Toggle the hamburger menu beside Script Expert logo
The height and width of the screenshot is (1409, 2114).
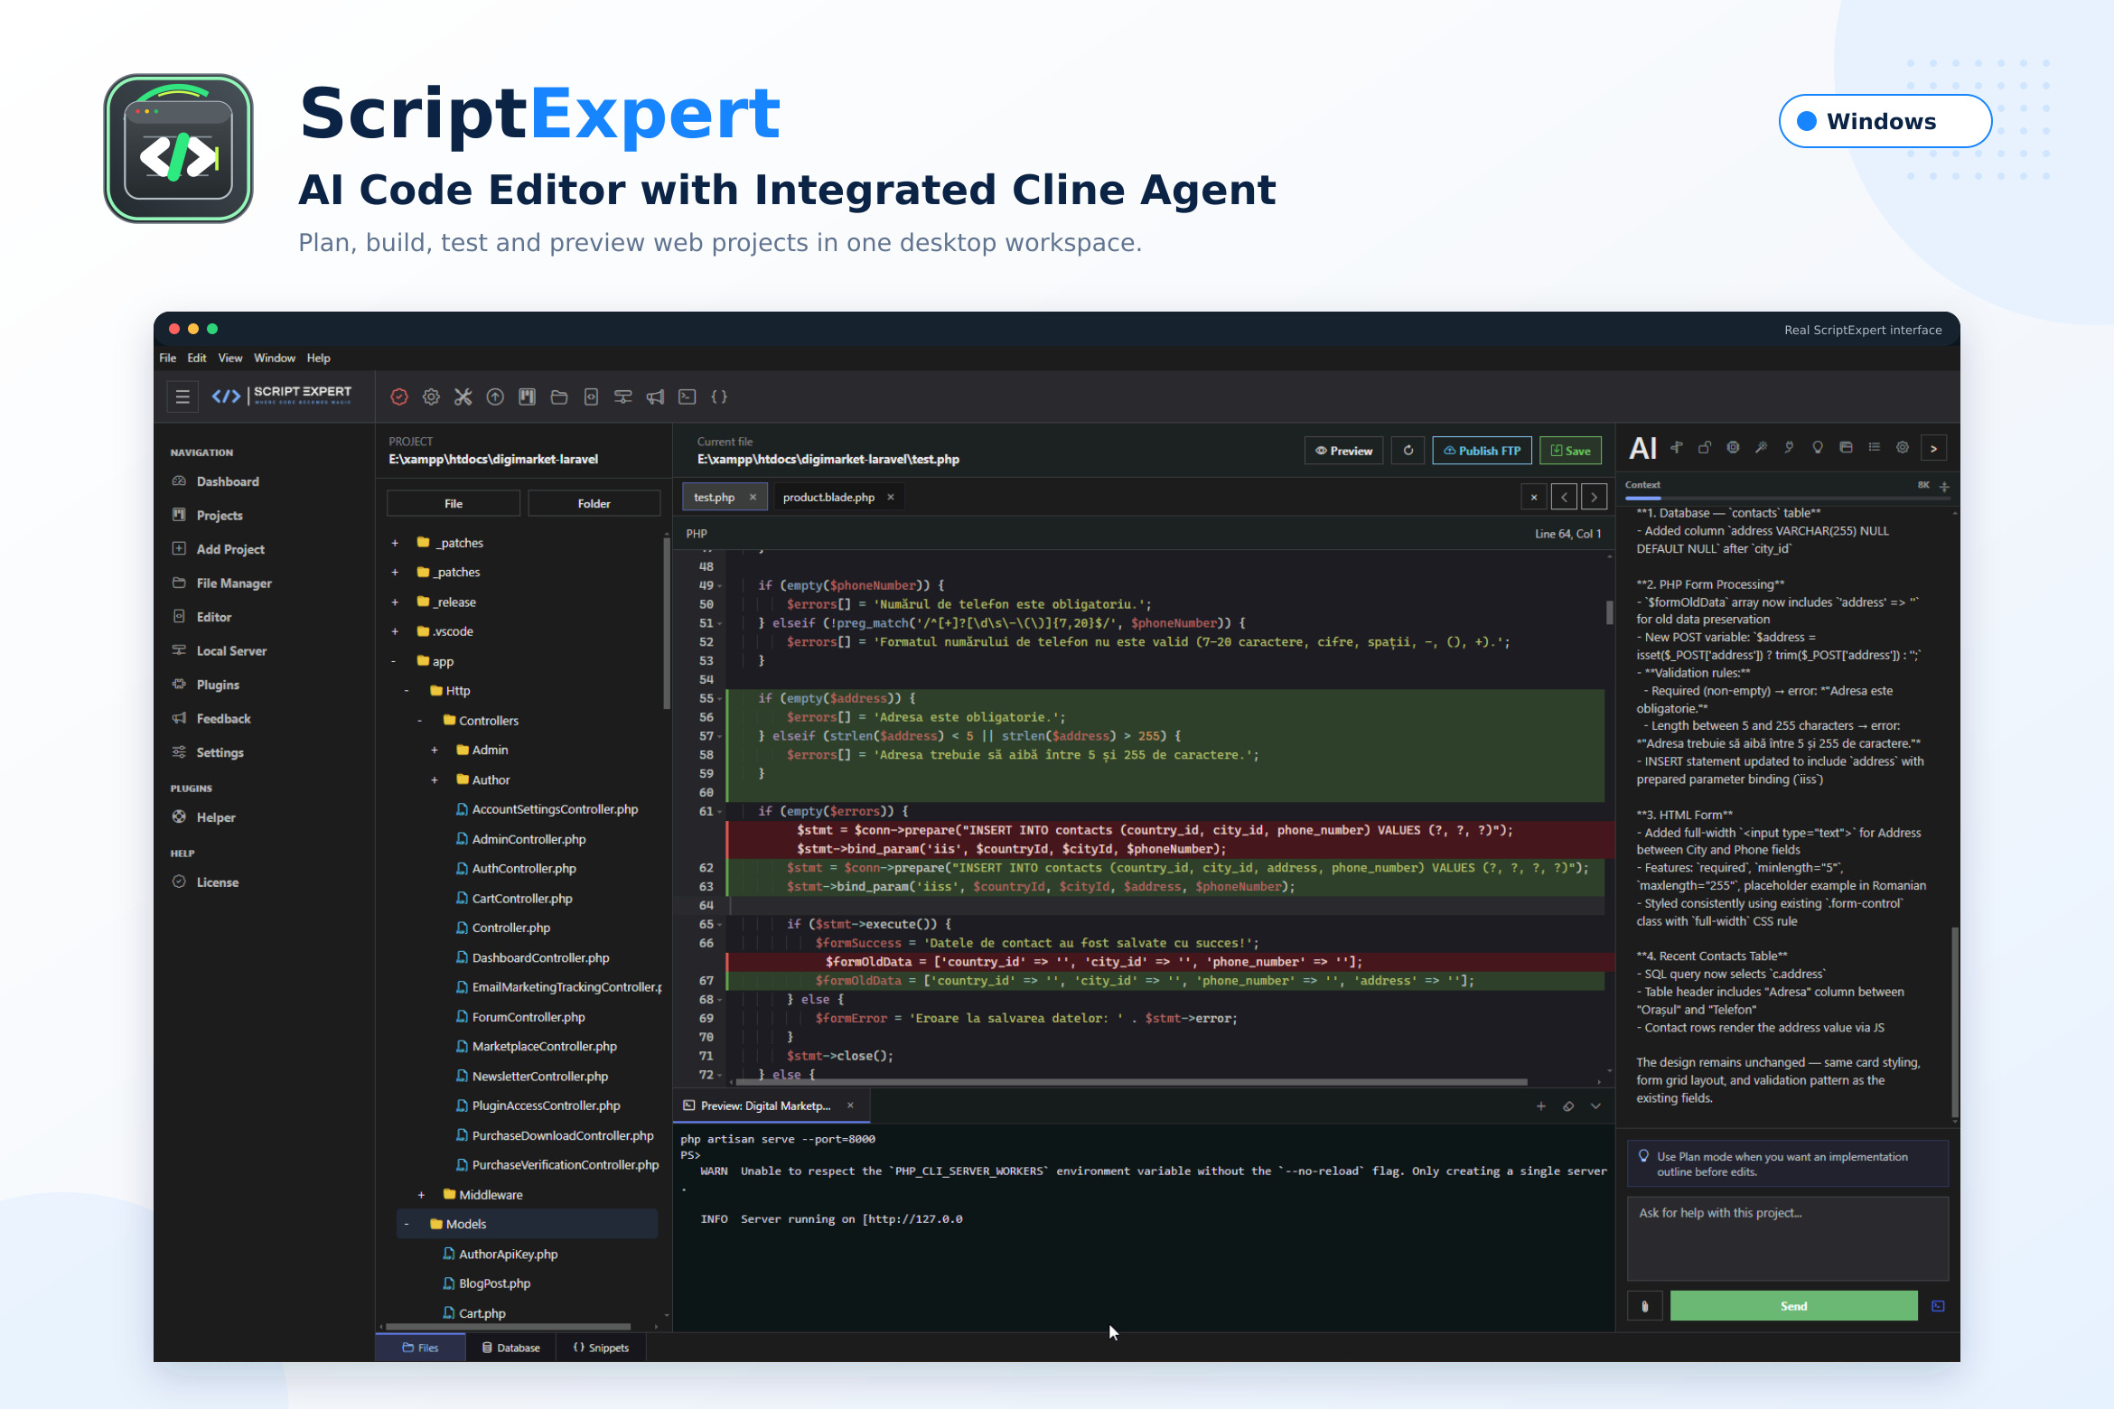click(x=182, y=397)
